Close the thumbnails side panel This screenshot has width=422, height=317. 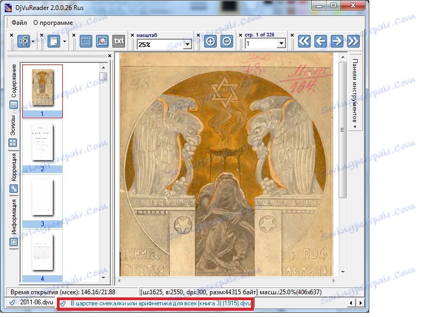(110, 56)
